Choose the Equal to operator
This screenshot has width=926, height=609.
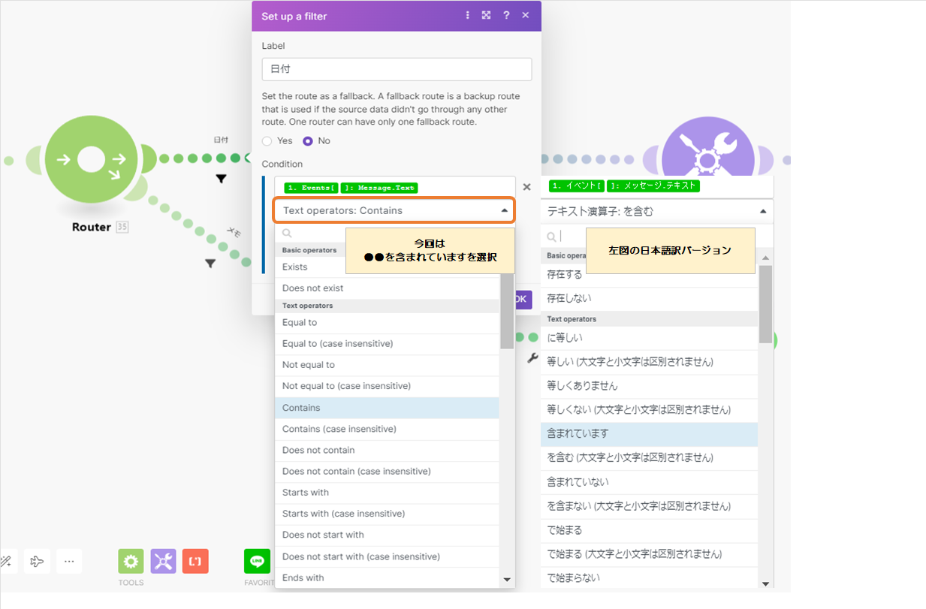[x=387, y=323]
